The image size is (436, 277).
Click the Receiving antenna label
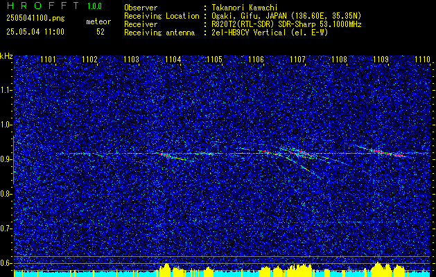[x=159, y=33]
